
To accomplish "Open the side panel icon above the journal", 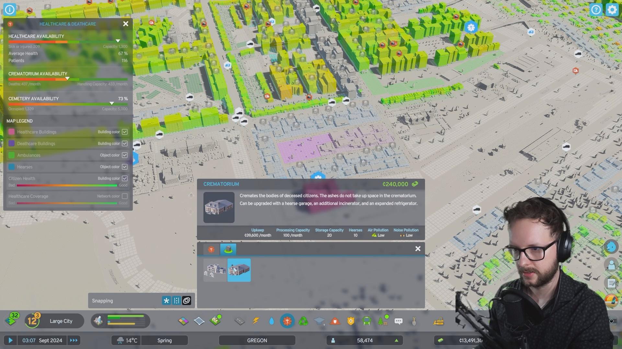I will tap(611, 265).
